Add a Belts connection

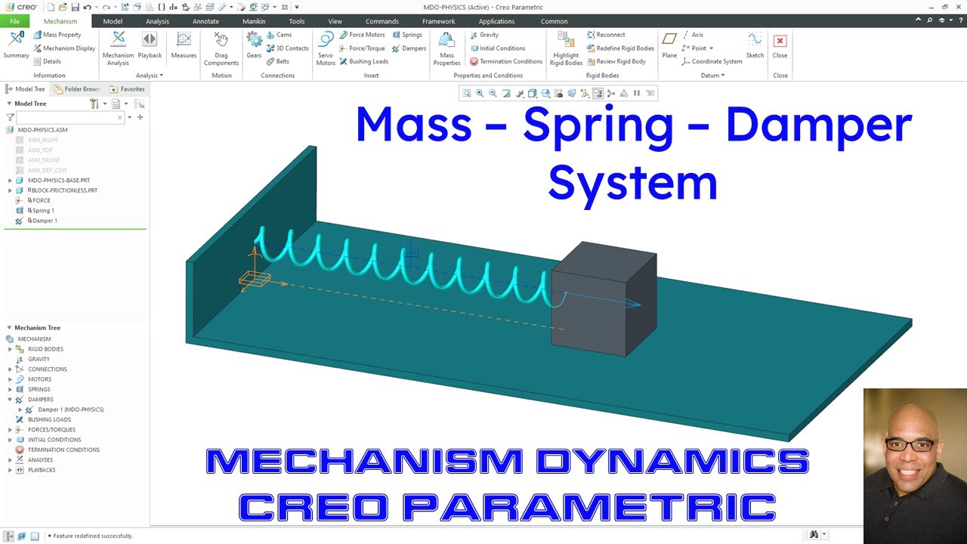277,61
